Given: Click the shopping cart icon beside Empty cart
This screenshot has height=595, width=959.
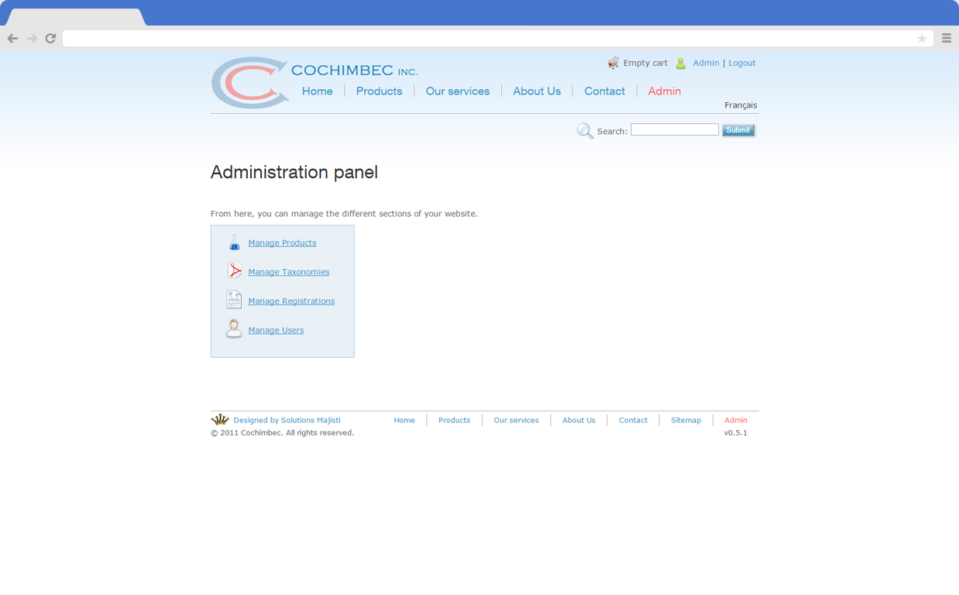Looking at the screenshot, I should [x=614, y=63].
